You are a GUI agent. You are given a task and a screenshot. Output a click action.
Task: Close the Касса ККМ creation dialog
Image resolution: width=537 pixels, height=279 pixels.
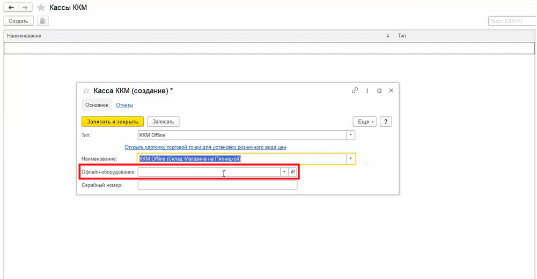[391, 91]
